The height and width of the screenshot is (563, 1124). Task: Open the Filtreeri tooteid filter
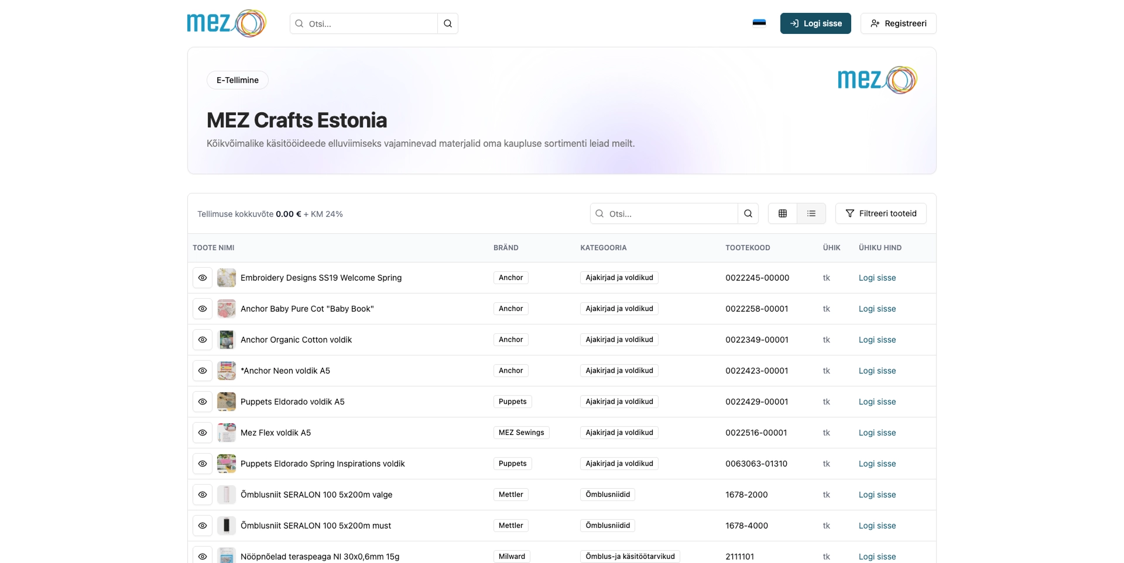pyautogui.click(x=880, y=213)
